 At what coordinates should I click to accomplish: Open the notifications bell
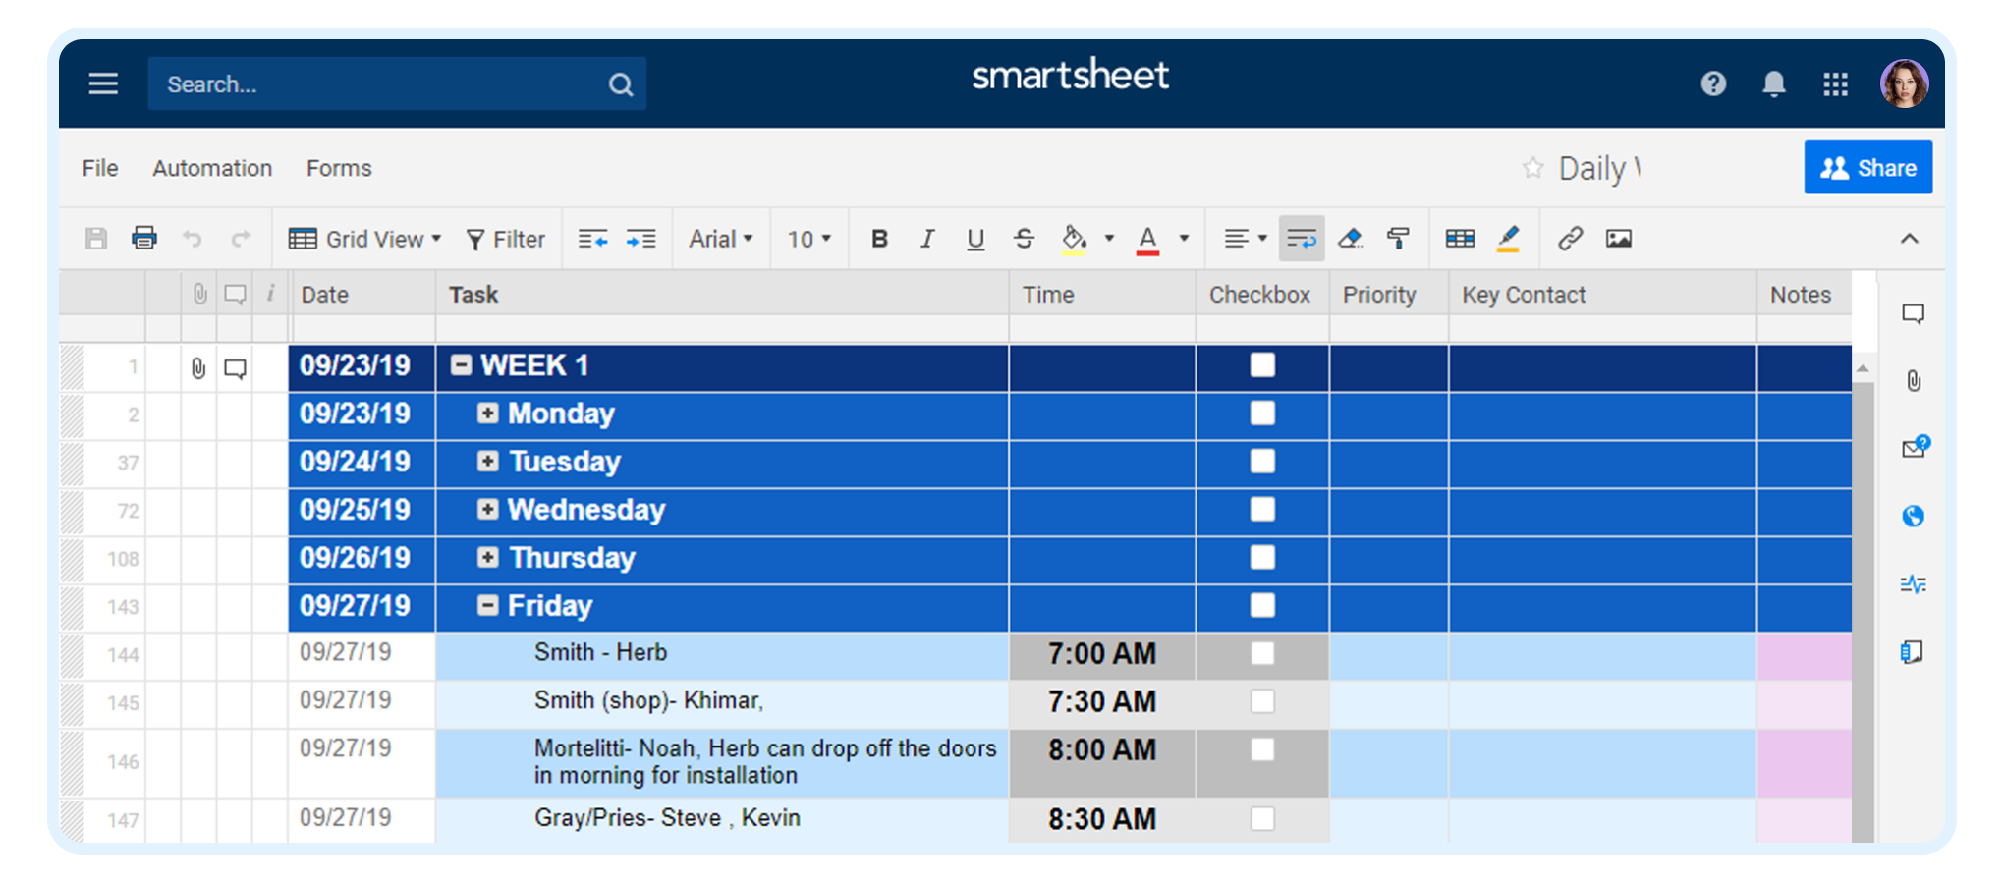(x=1773, y=83)
